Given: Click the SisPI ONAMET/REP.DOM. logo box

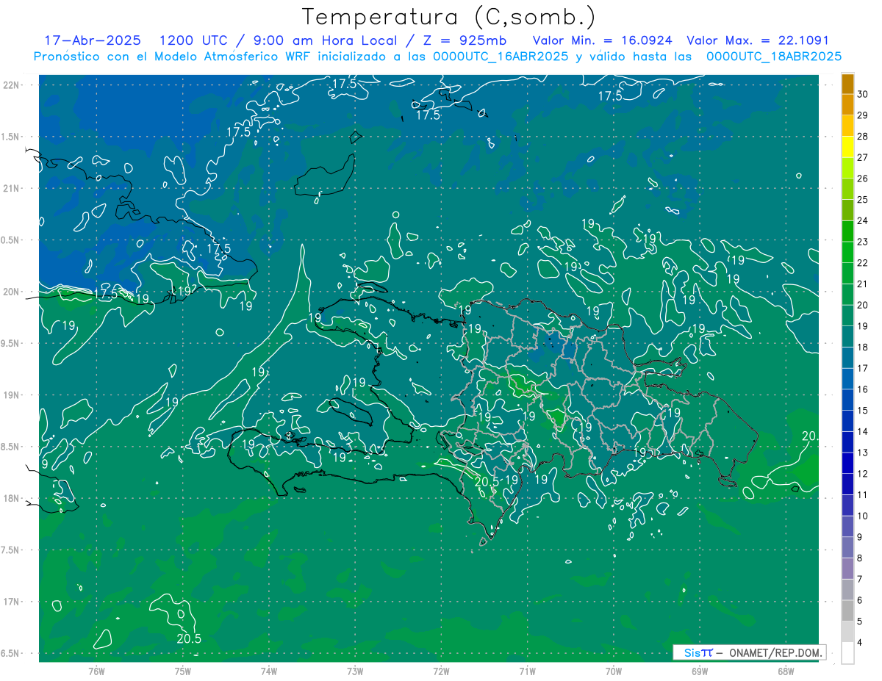Looking at the screenshot, I should click(749, 652).
